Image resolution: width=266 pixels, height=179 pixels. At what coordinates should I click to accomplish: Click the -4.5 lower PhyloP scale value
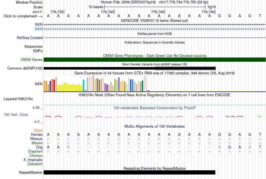(36, 122)
